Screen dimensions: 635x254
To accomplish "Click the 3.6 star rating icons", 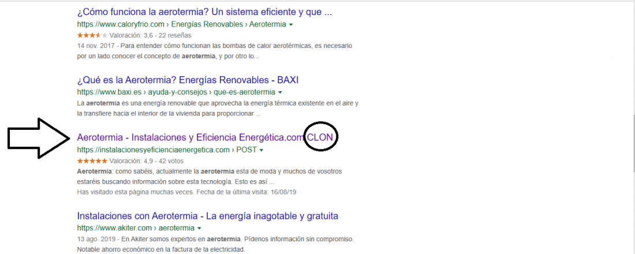I will [92, 35].
